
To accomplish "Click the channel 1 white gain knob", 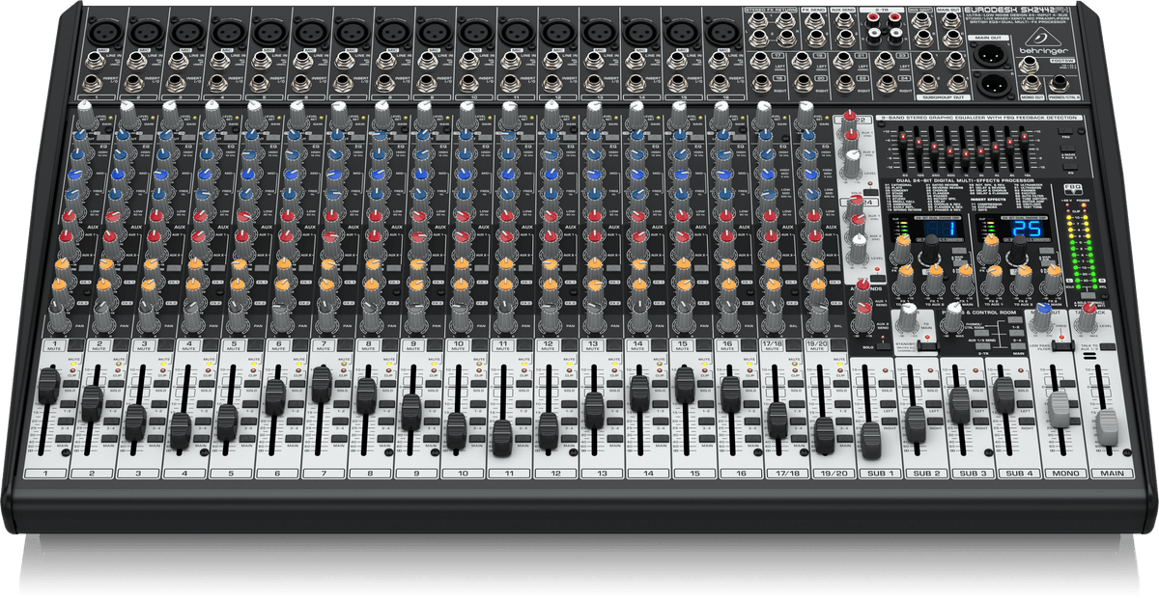I will point(87,114).
